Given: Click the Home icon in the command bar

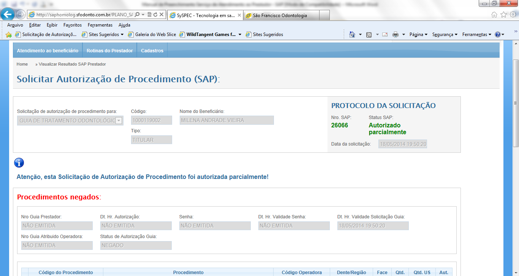Looking at the screenshot, I should tap(352, 34).
